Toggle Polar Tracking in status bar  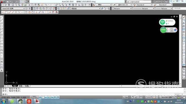(x=40, y=97)
